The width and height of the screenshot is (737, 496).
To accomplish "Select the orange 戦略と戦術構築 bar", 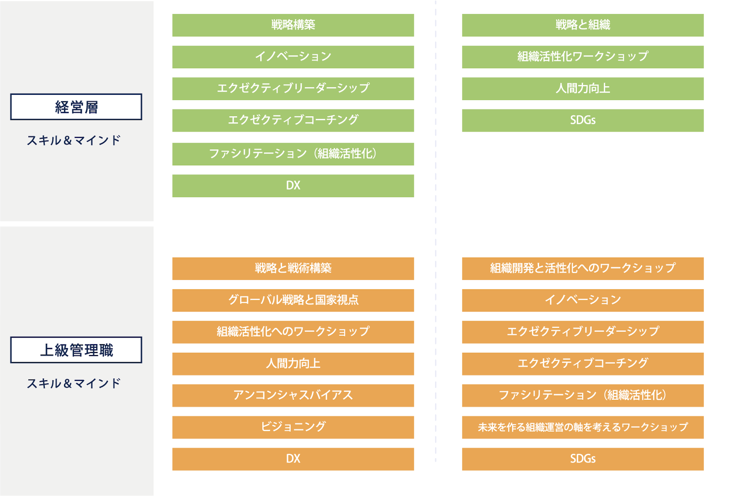I will (x=293, y=268).
